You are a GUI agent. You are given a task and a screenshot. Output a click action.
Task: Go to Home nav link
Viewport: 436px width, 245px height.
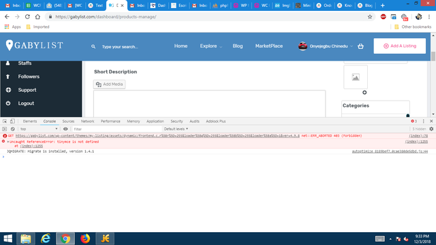coord(181,46)
